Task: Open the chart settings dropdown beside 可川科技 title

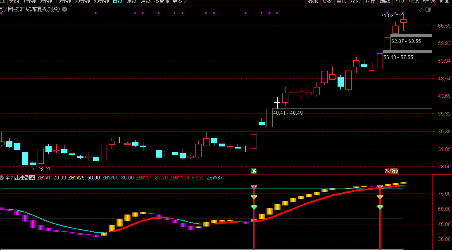Action: (x=64, y=9)
